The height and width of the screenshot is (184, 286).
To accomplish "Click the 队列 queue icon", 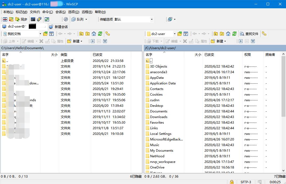I will (78, 19).
